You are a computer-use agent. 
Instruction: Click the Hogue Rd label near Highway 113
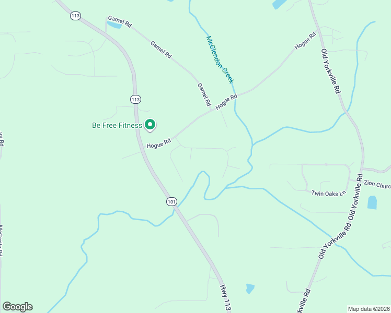(x=158, y=143)
